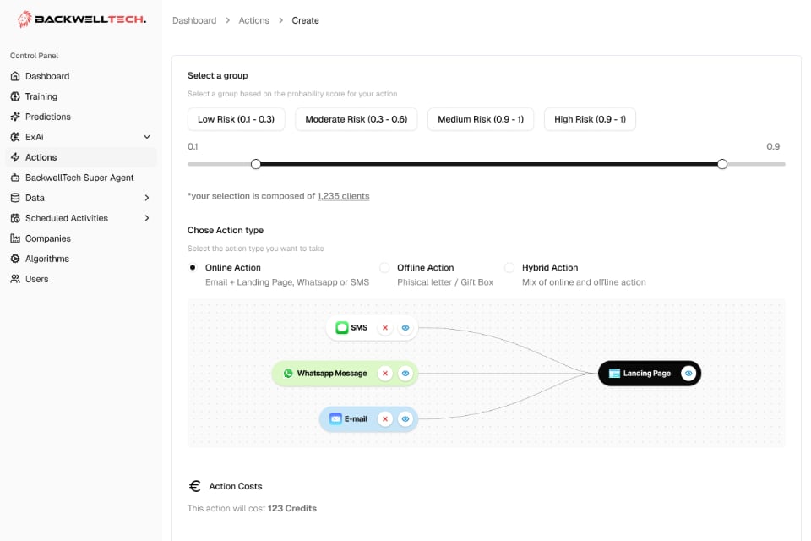Preview the SMS node with eye icon
Screen dimensions: 811x541
coord(405,328)
